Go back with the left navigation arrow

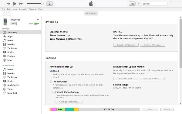pos(4,13)
